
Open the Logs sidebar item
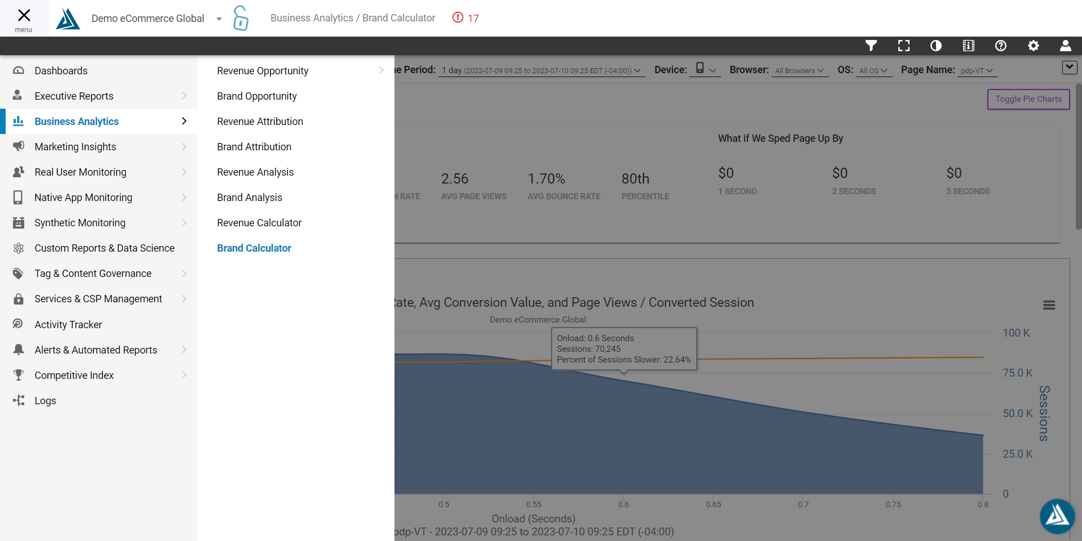coord(45,401)
